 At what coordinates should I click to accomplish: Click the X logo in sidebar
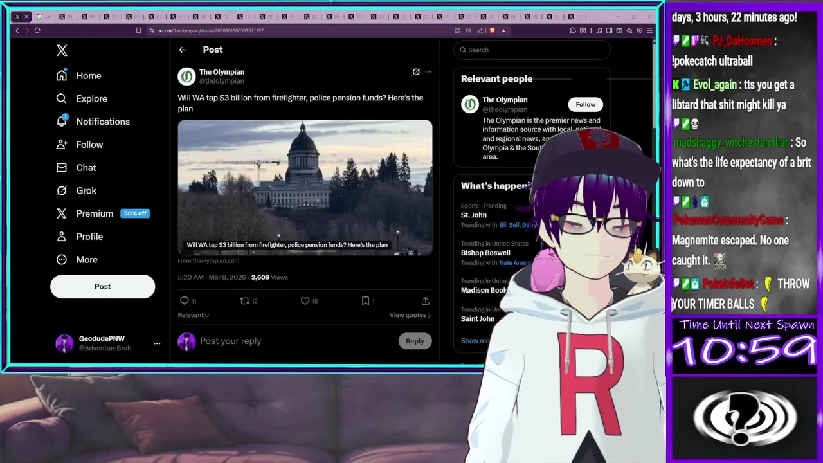tap(62, 50)
